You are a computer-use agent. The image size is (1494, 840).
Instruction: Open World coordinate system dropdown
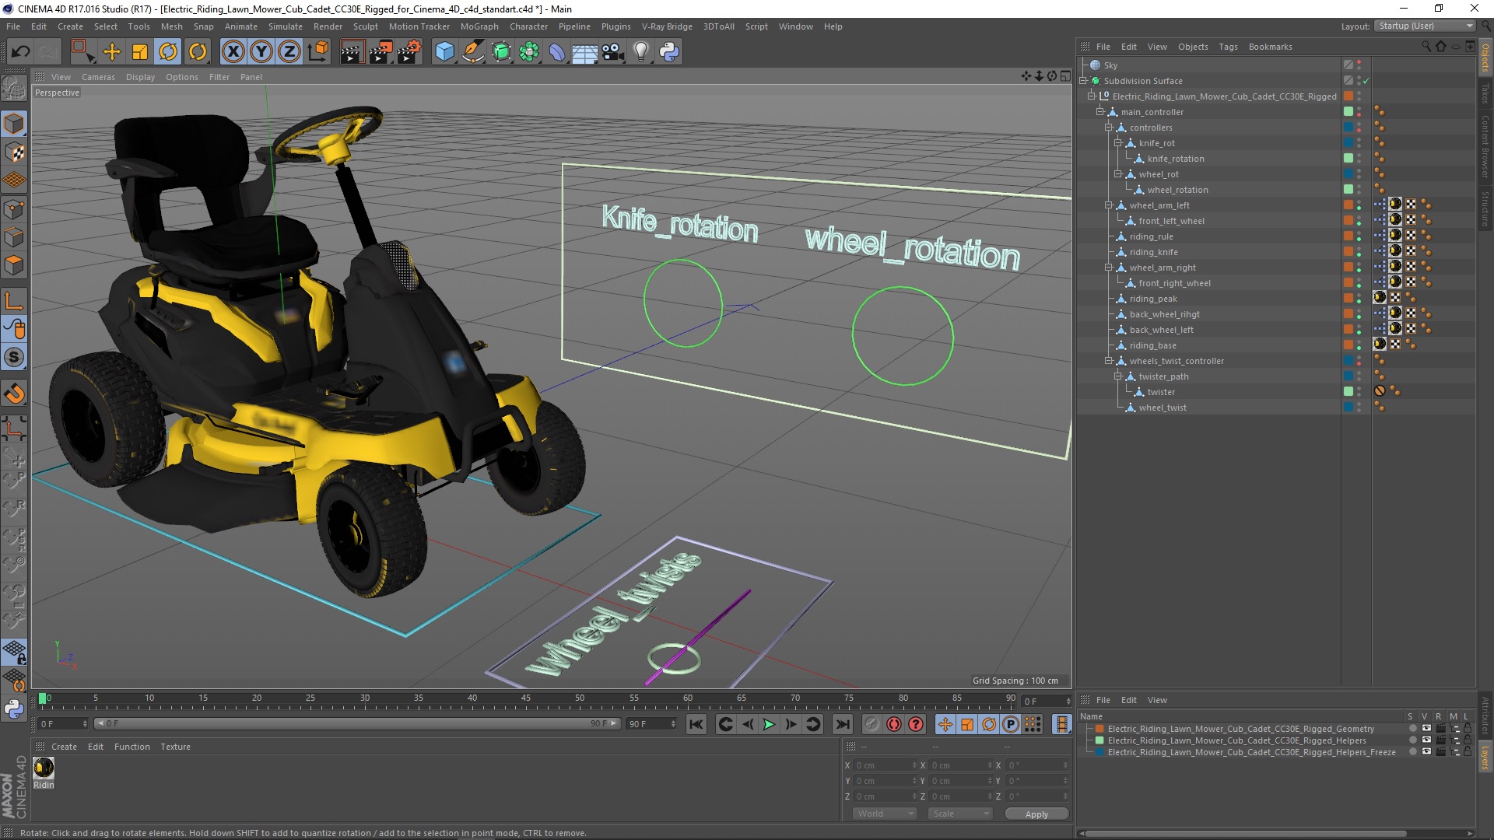pos(885,814)
